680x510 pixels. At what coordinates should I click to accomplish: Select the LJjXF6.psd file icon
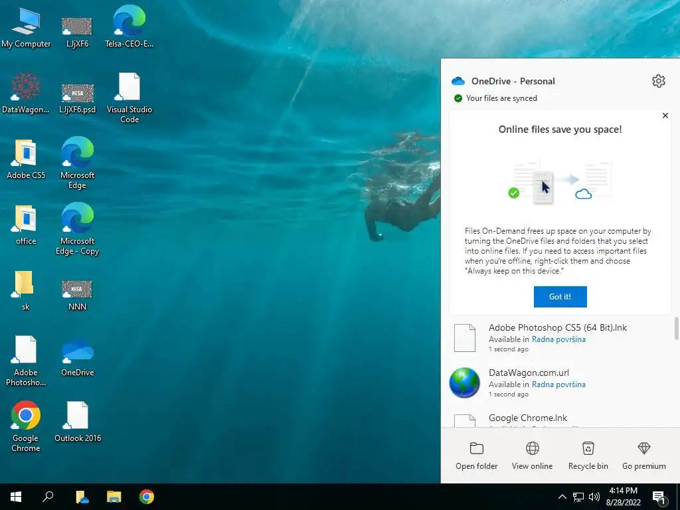point(77,98)
